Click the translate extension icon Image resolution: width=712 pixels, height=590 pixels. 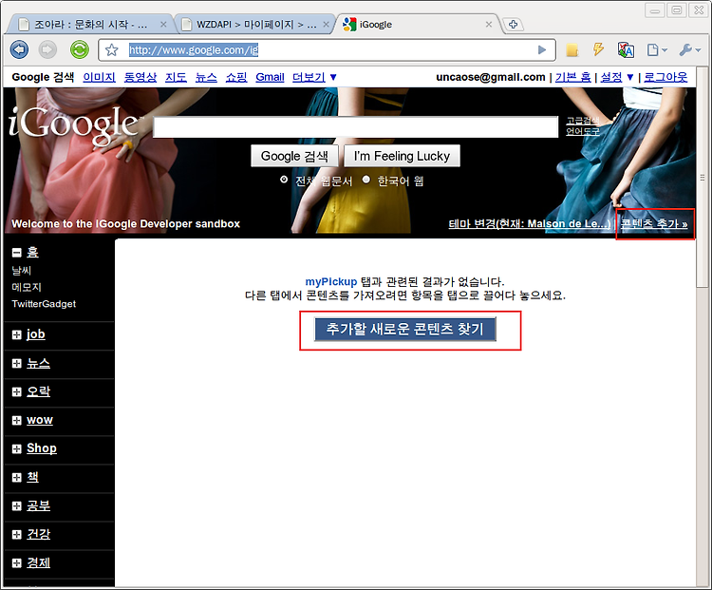pos(626,49)
